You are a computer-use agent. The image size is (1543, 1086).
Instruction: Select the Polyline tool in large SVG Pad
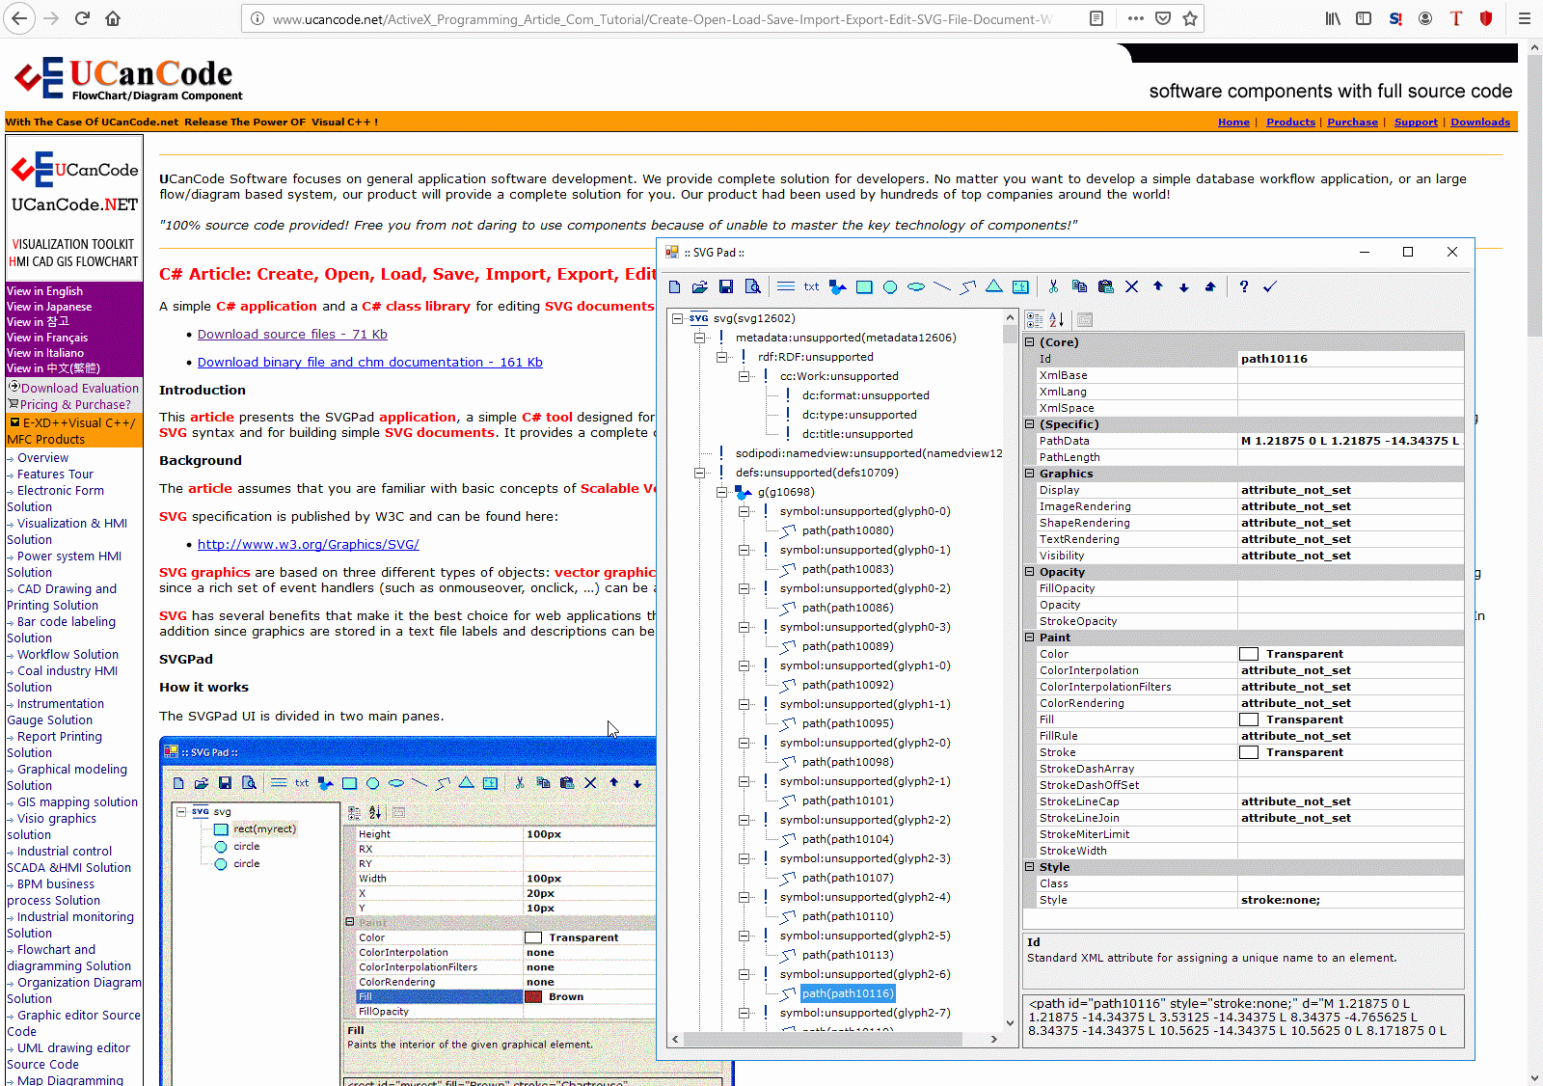(x=968, y=286)
